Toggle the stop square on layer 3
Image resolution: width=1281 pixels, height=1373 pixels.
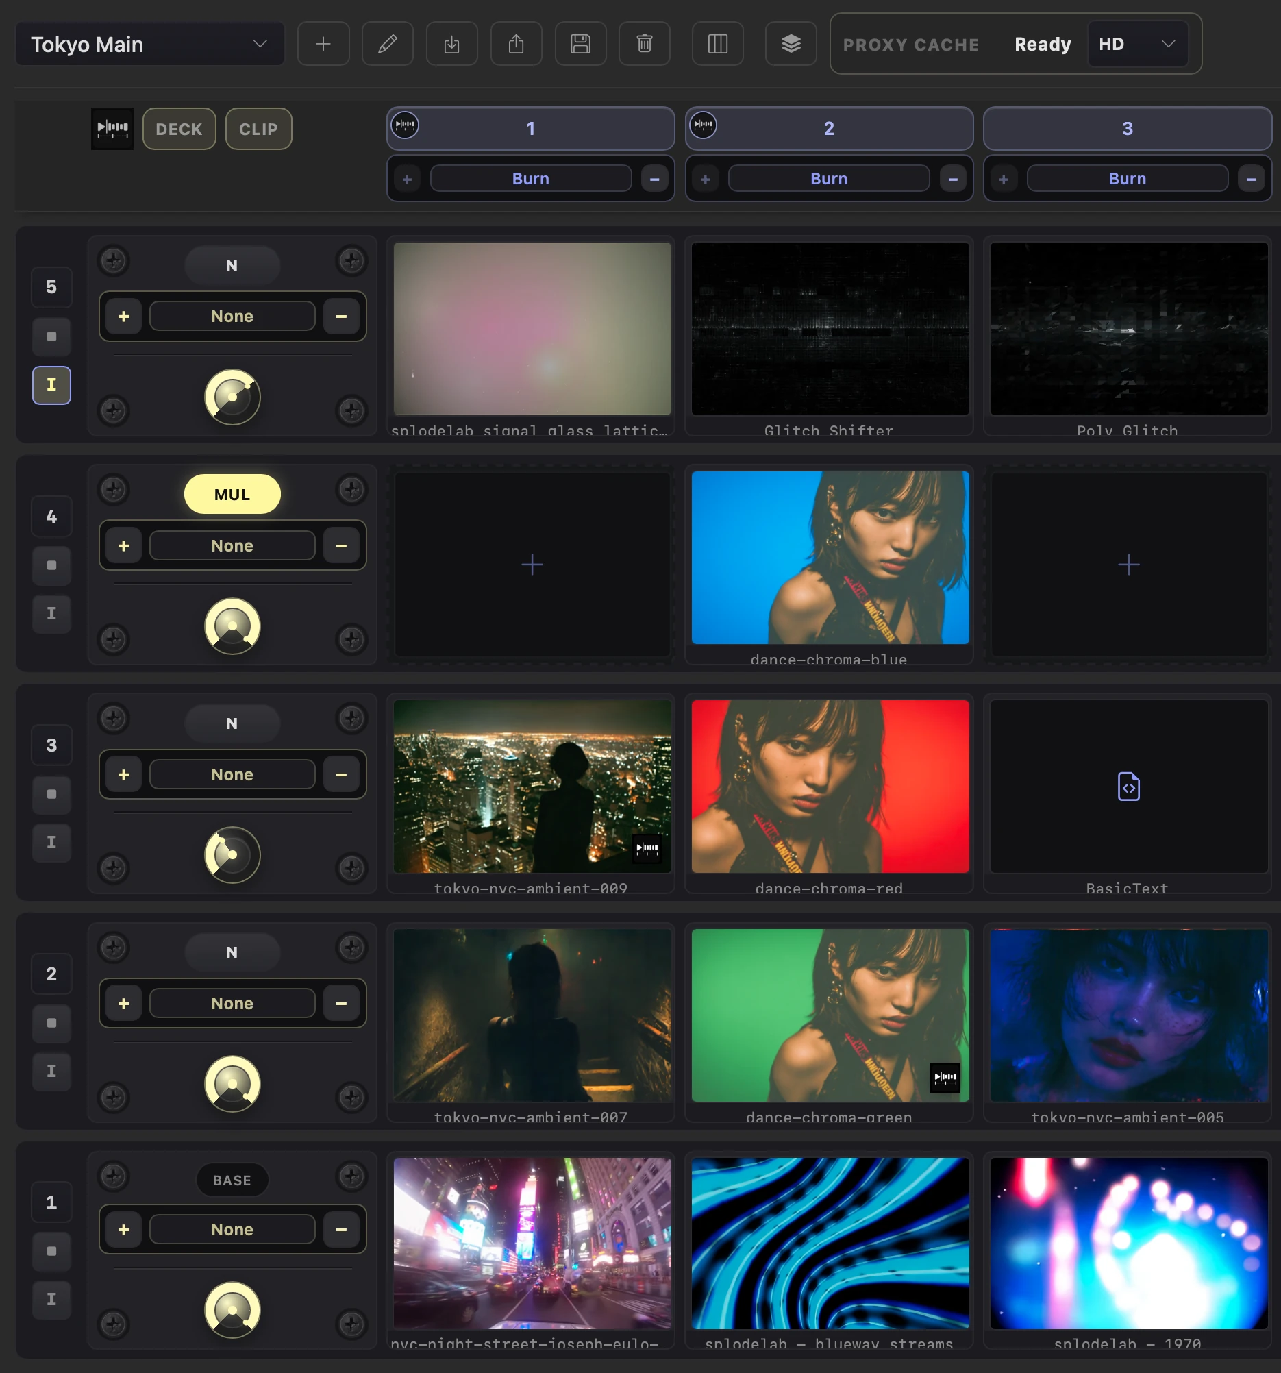click(x=52, y=794)
